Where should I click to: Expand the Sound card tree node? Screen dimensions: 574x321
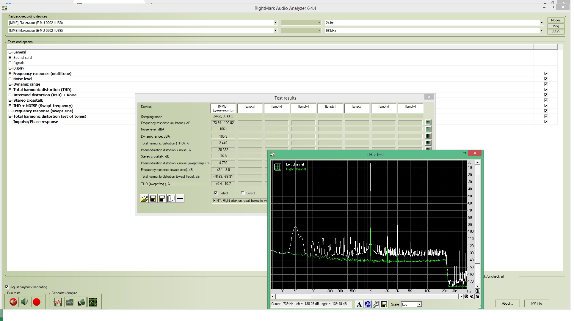(x=10, y=58)
